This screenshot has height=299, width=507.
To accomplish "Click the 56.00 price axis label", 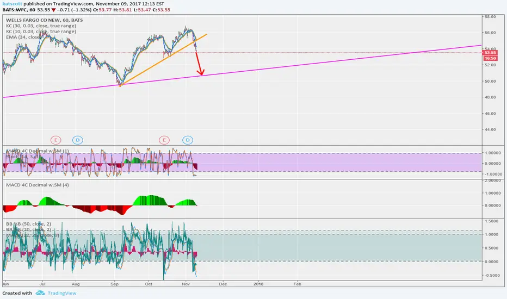I will tap(490, 33).
